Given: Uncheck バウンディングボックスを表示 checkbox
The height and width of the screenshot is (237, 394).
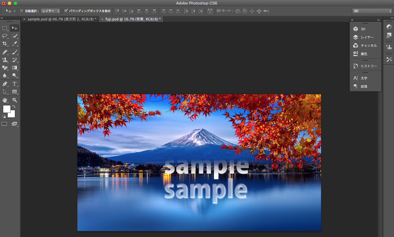Looking at the screenshot, I should click(x=66, y=11).
